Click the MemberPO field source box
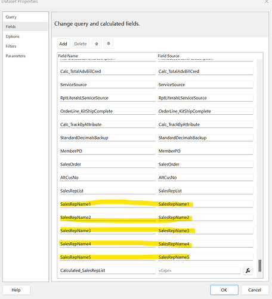Screen dimensions: 272x299 point(206,151)
